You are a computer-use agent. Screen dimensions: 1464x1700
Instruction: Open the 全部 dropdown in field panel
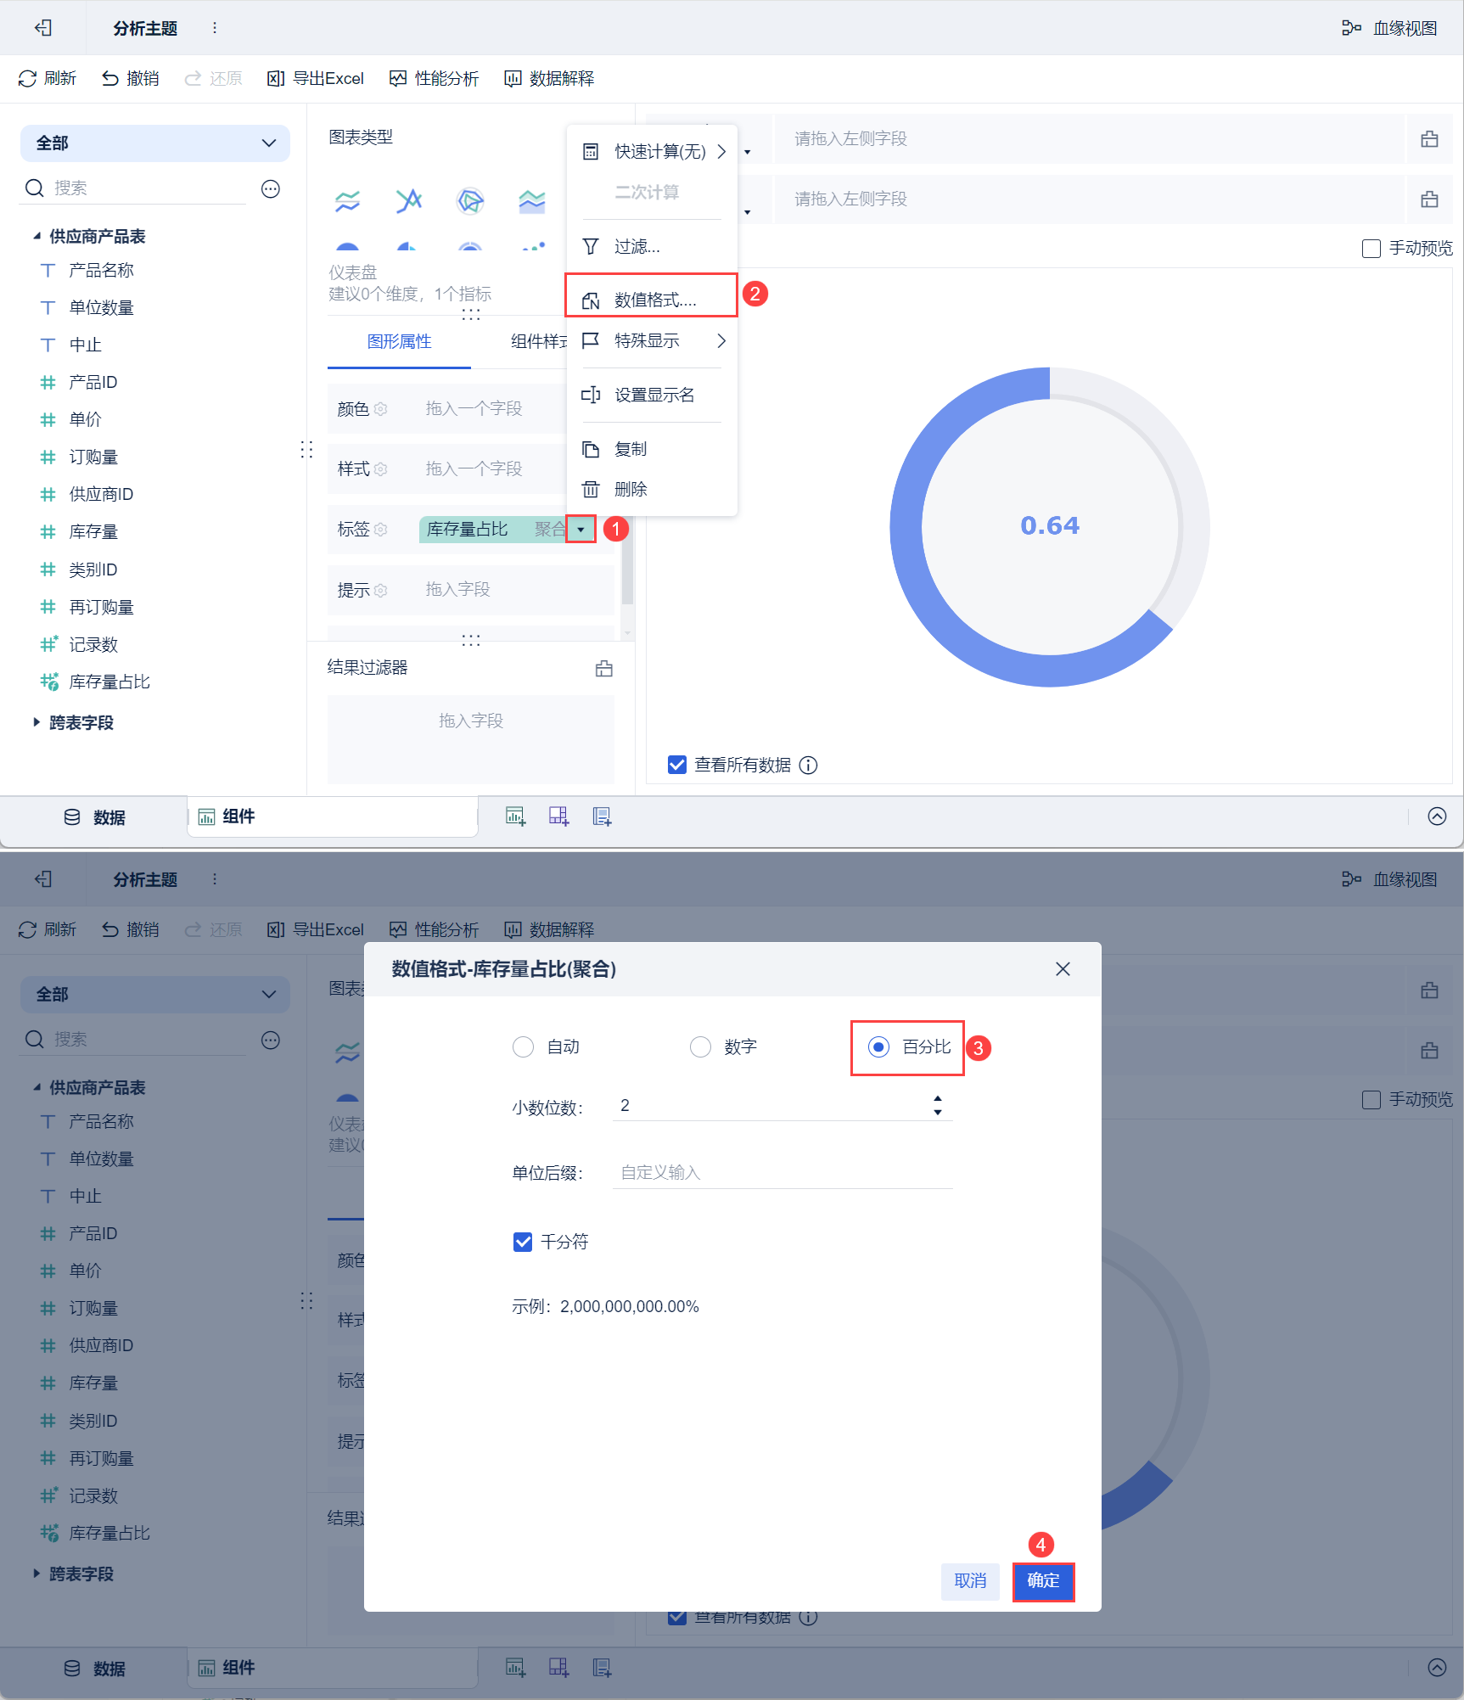click(x=155, y=143)
